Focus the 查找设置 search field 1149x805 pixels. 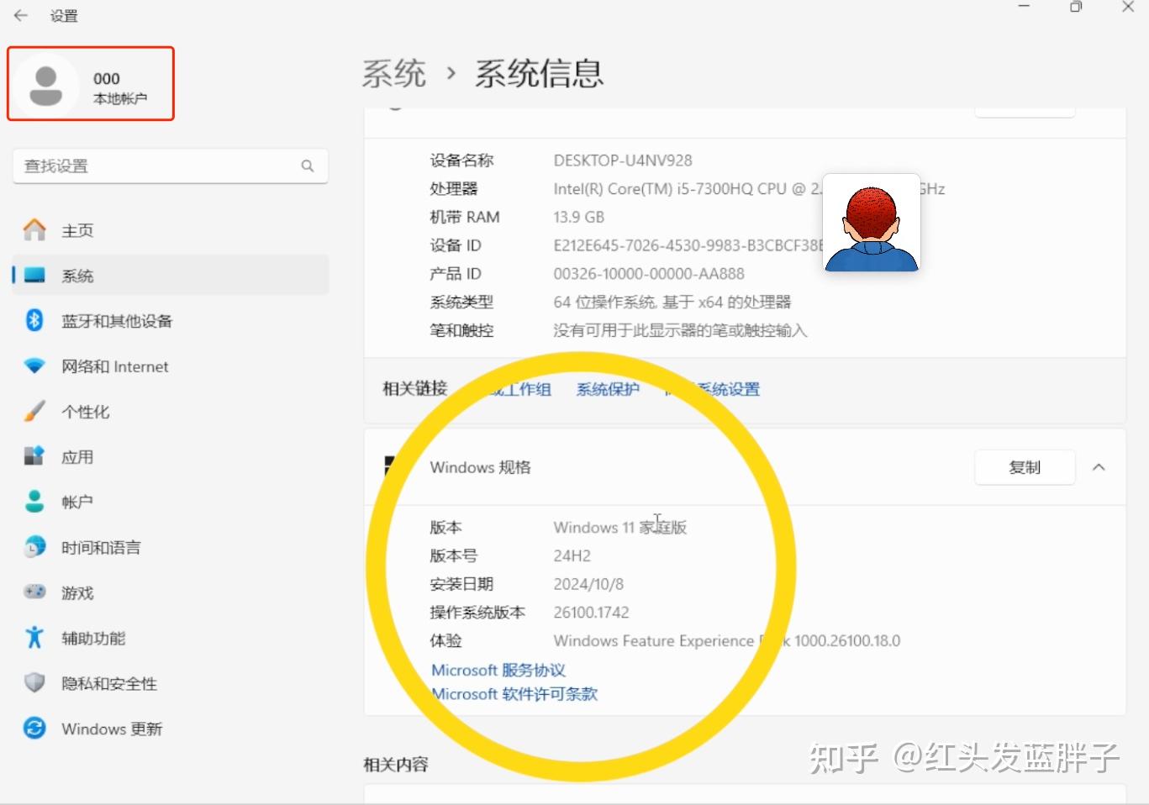(171, 166)
